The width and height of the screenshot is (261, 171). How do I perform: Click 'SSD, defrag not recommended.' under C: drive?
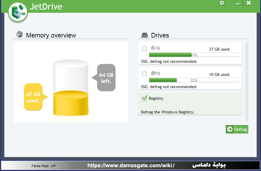tap(169, 61)
